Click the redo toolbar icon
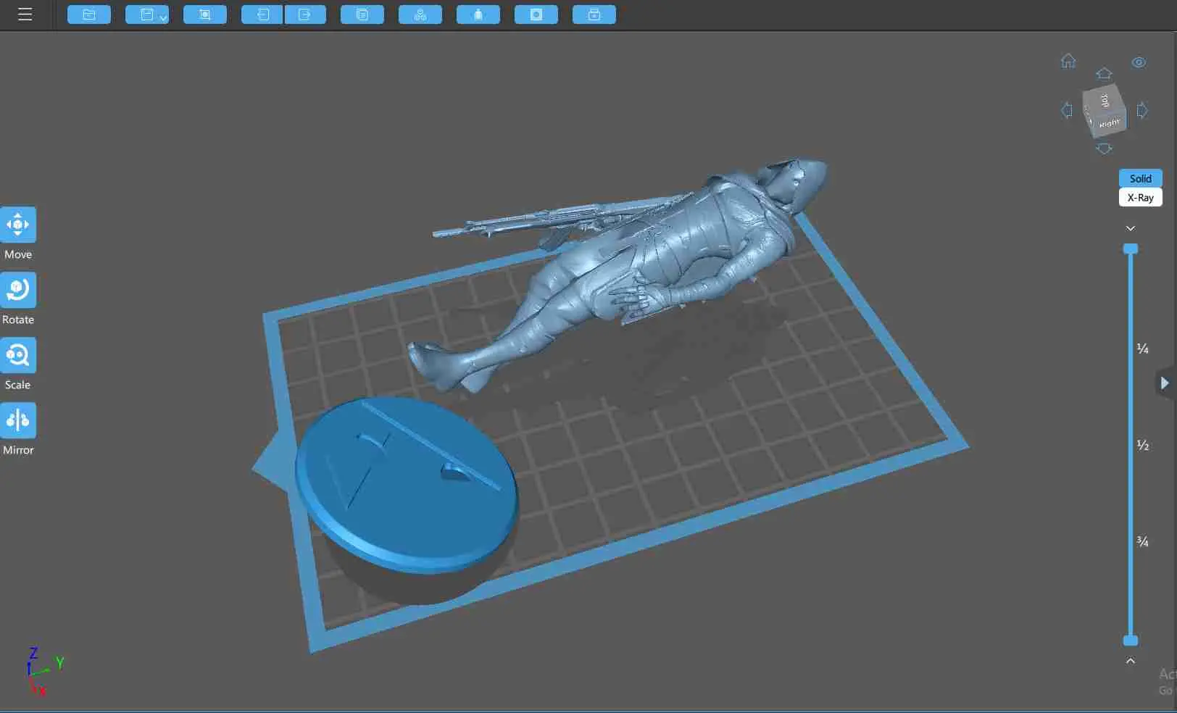This screenshot has width=1177, height=713. (x=305, y=14)
